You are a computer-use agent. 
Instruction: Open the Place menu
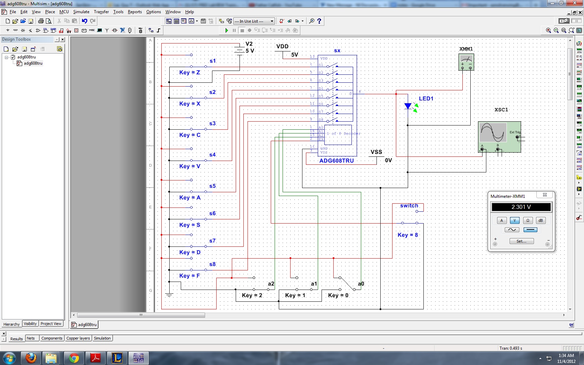[50, 12]
